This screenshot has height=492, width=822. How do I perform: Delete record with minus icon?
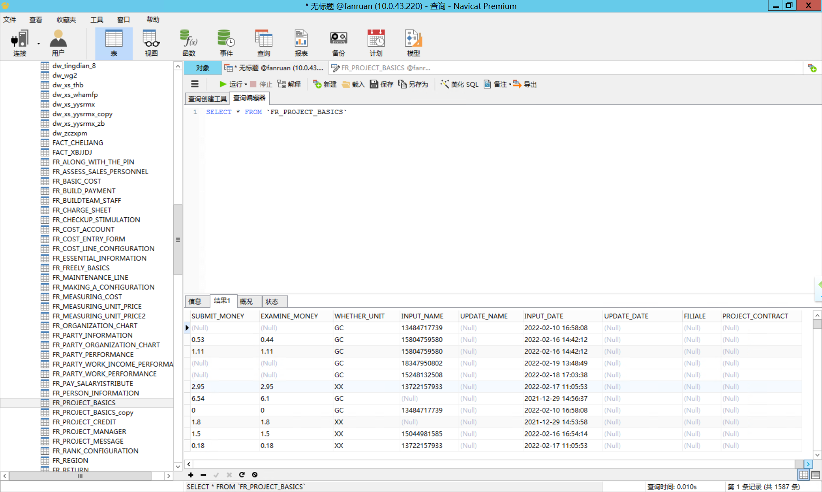tap(203, 474)
